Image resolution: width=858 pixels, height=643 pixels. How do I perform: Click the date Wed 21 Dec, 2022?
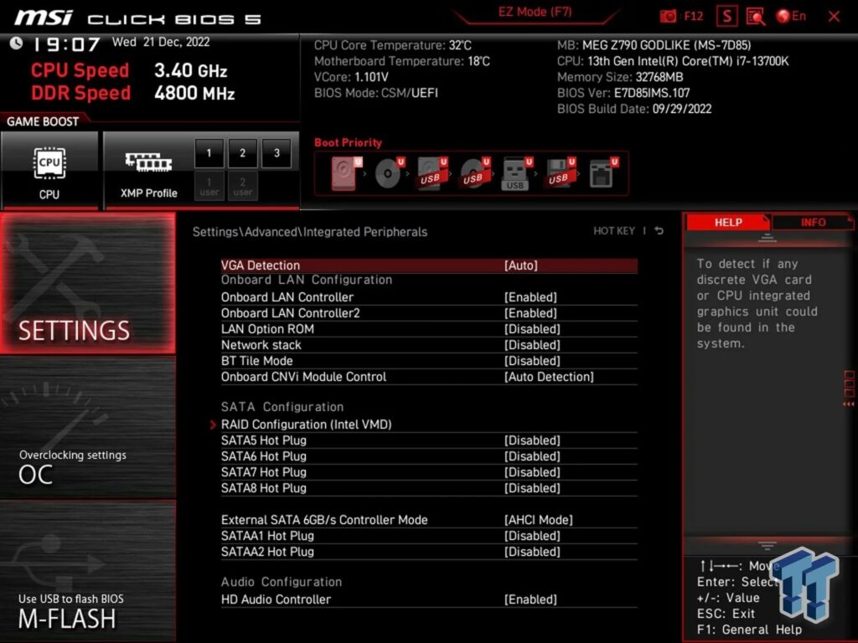coord(161,42)
